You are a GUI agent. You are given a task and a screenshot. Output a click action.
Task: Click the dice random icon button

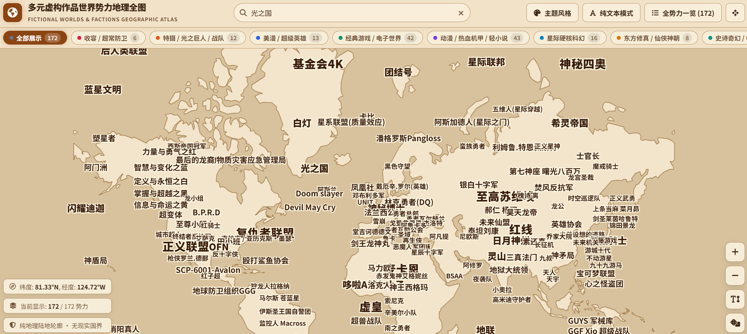click(x=735, y=323)
